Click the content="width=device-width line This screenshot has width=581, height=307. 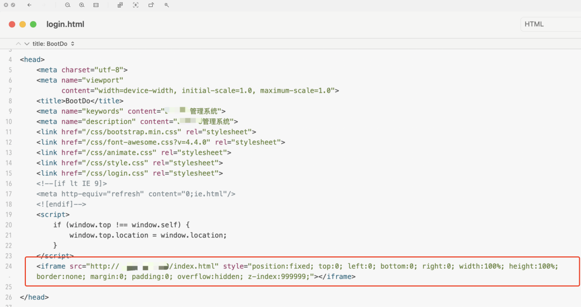[200, 90]
